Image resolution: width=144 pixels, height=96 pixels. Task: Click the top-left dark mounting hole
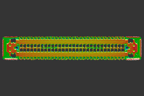click(x=13, y=40)
